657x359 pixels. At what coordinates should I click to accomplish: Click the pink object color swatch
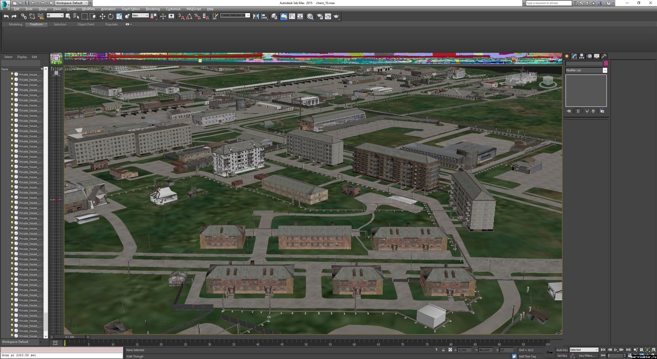[606, 63]
